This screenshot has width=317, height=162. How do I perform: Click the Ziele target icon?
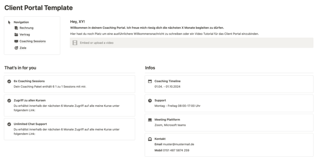pyautogui.click(x=16, y=48)
